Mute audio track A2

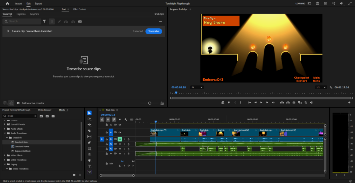tap(120, 144)
